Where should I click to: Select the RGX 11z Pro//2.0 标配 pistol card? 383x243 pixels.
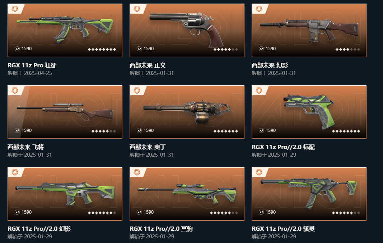tap(309, 112)
